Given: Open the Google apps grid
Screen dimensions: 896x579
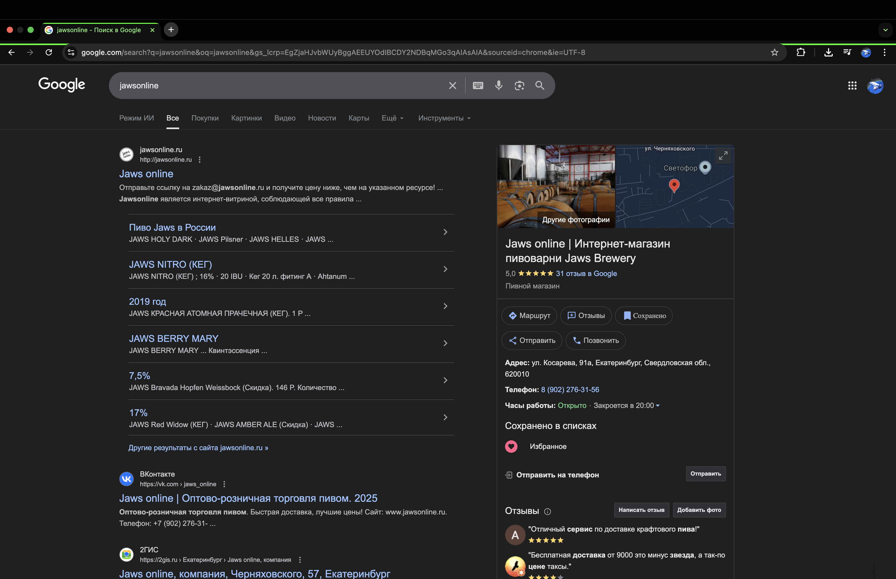Looking at the screenshot, I should click(x=852, y=86).
